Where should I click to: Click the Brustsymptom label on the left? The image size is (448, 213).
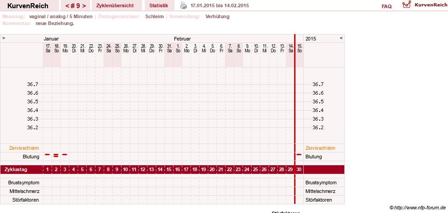click(24, 183)
